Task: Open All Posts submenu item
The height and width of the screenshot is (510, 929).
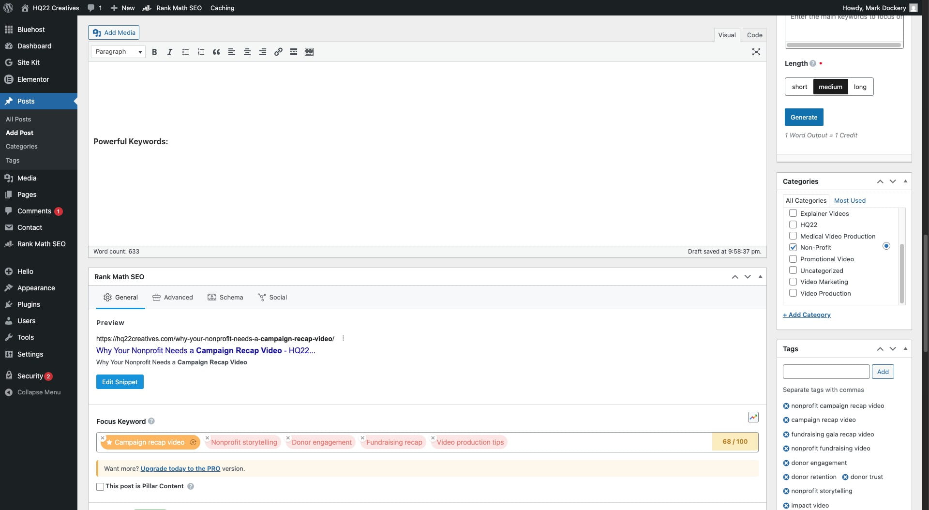Action: tap(18, 119)
